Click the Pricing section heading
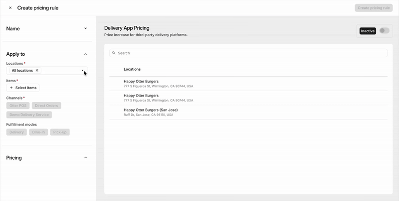 coord(14,158)
